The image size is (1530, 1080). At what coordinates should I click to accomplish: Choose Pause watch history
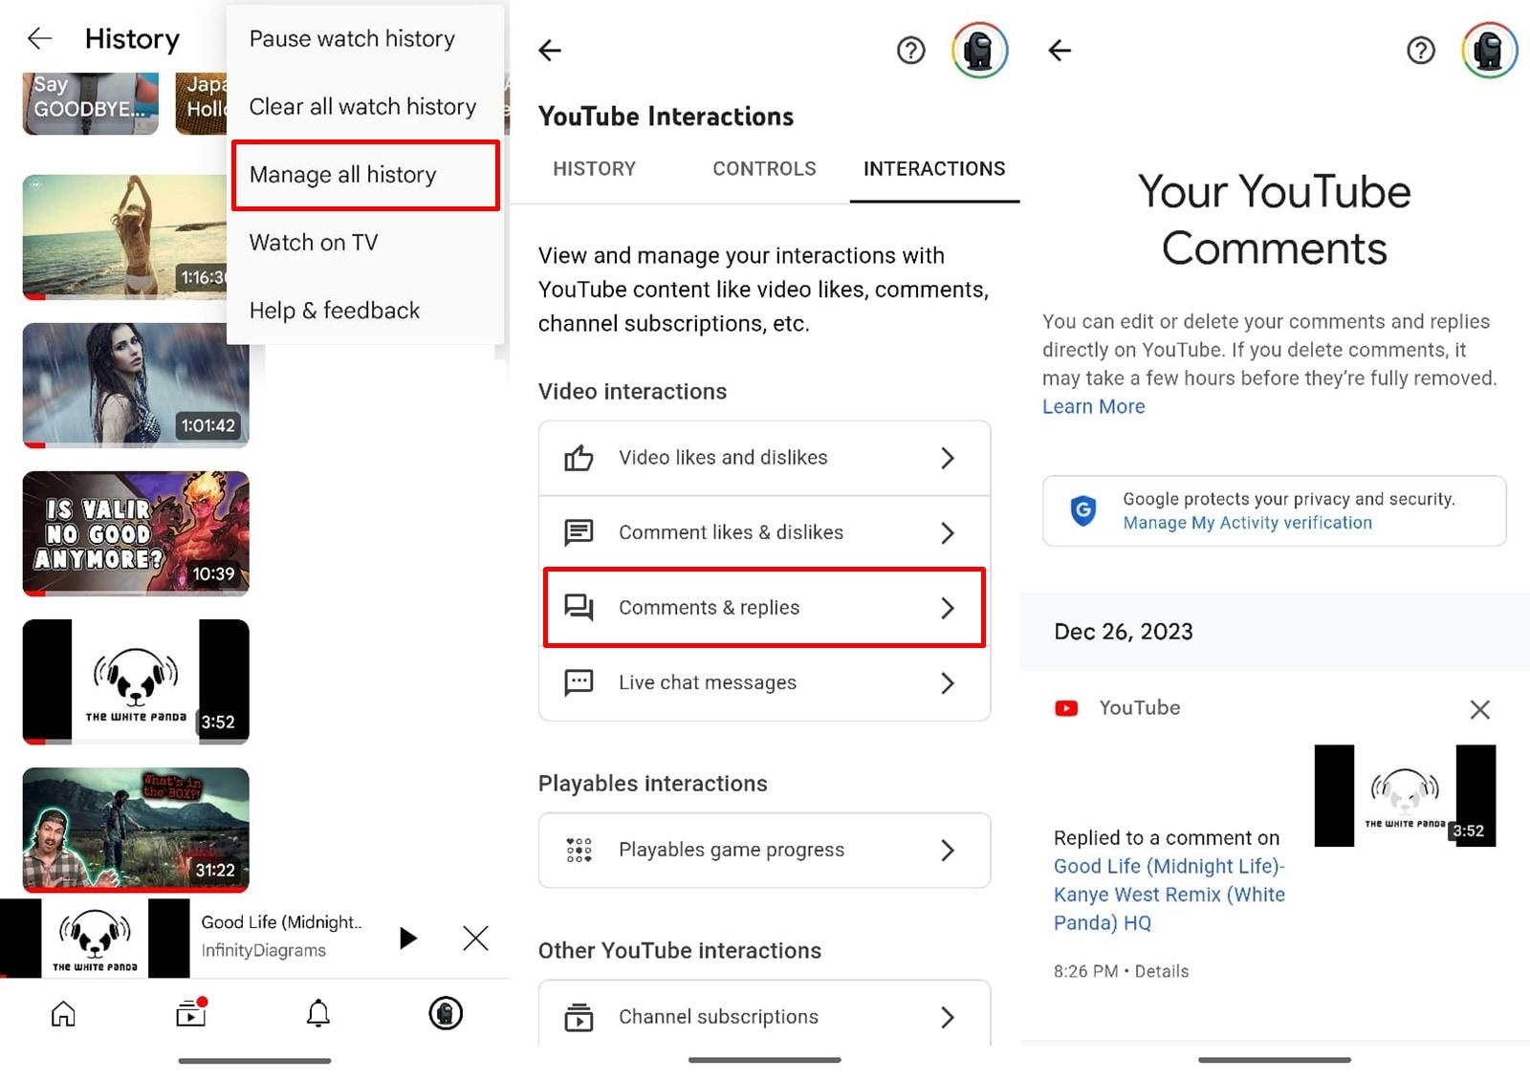point(351,38)
